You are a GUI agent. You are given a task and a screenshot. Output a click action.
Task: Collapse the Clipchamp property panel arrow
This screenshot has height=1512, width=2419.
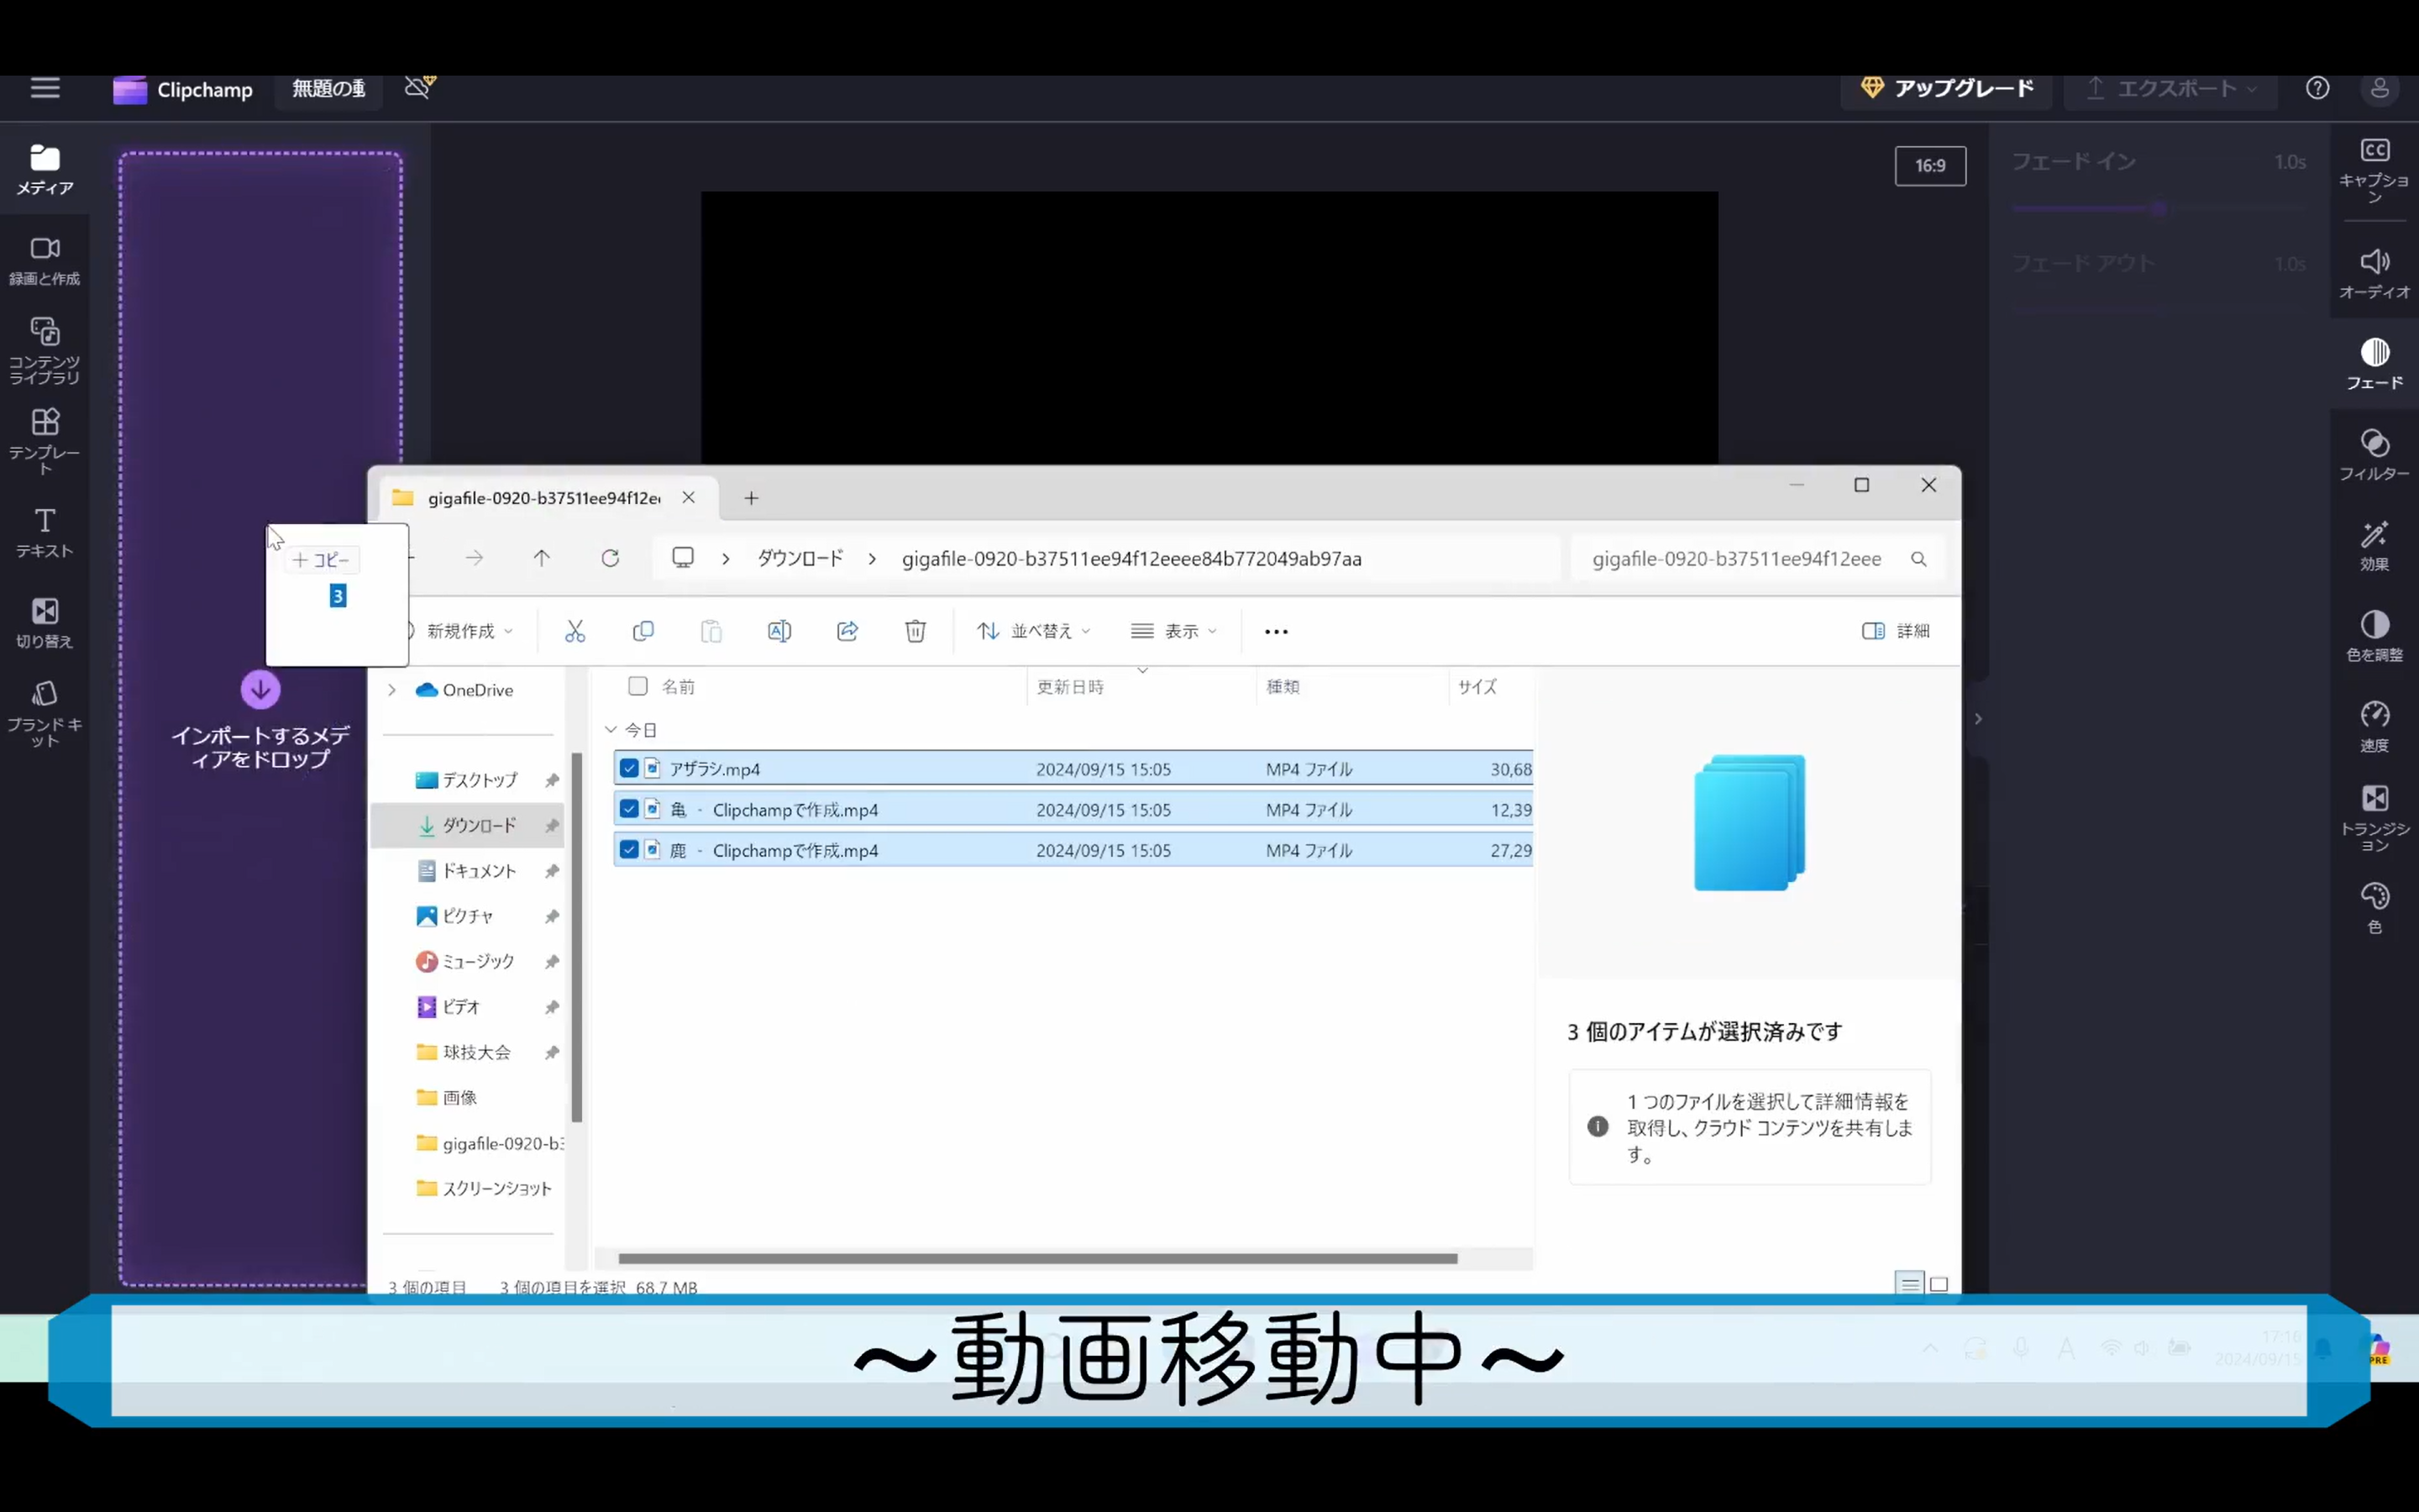[x=1977, y=719]
